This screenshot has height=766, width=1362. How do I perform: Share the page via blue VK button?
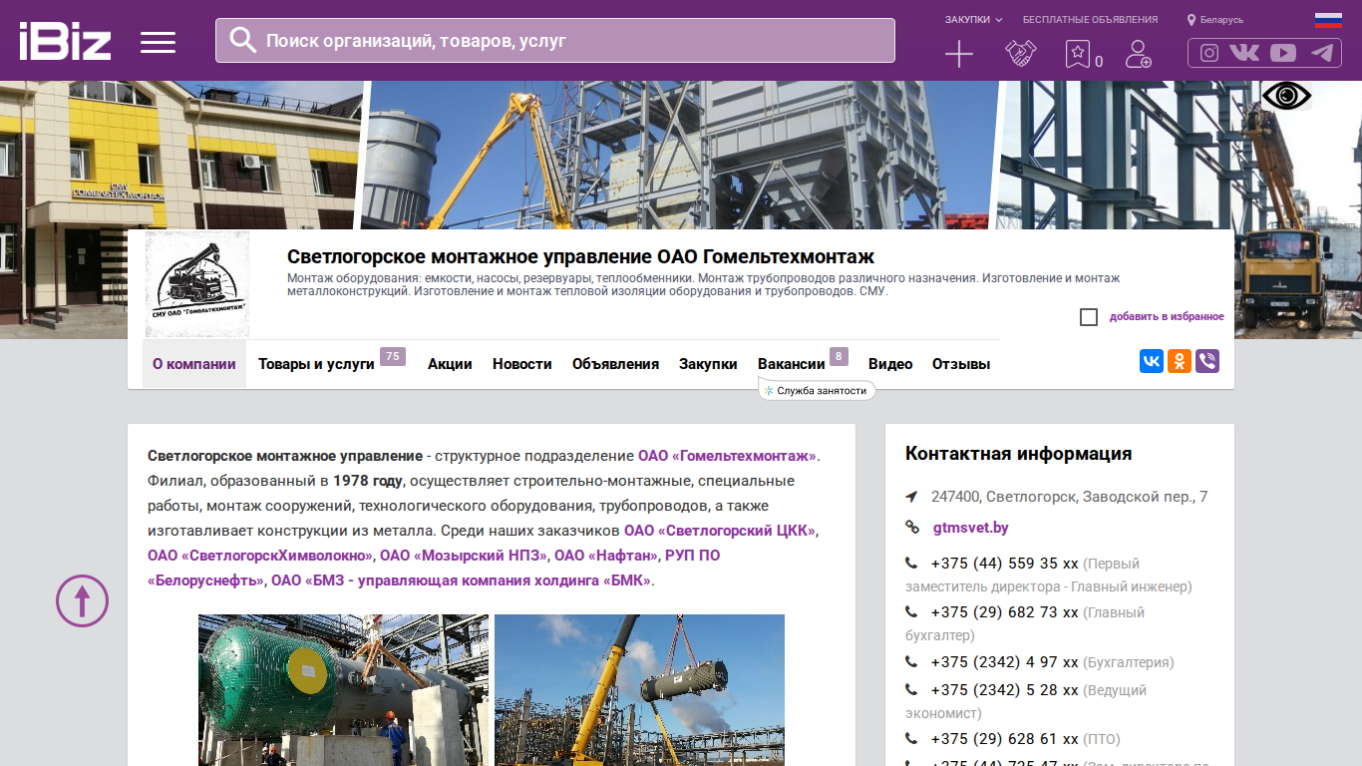[1152, 361]
